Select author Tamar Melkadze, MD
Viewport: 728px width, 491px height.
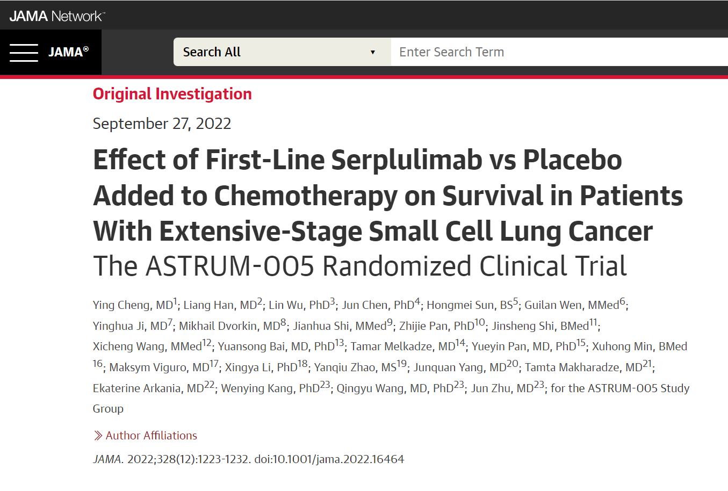(x=402, y=346)
